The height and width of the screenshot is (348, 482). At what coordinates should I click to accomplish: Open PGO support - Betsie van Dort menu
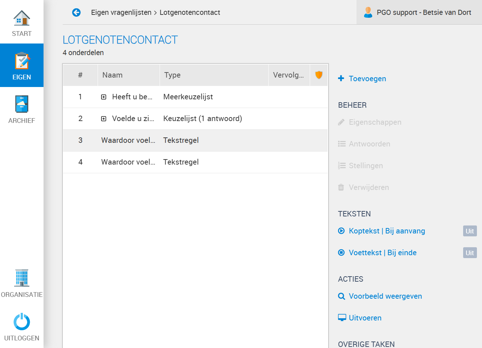[x=419, y=12]
